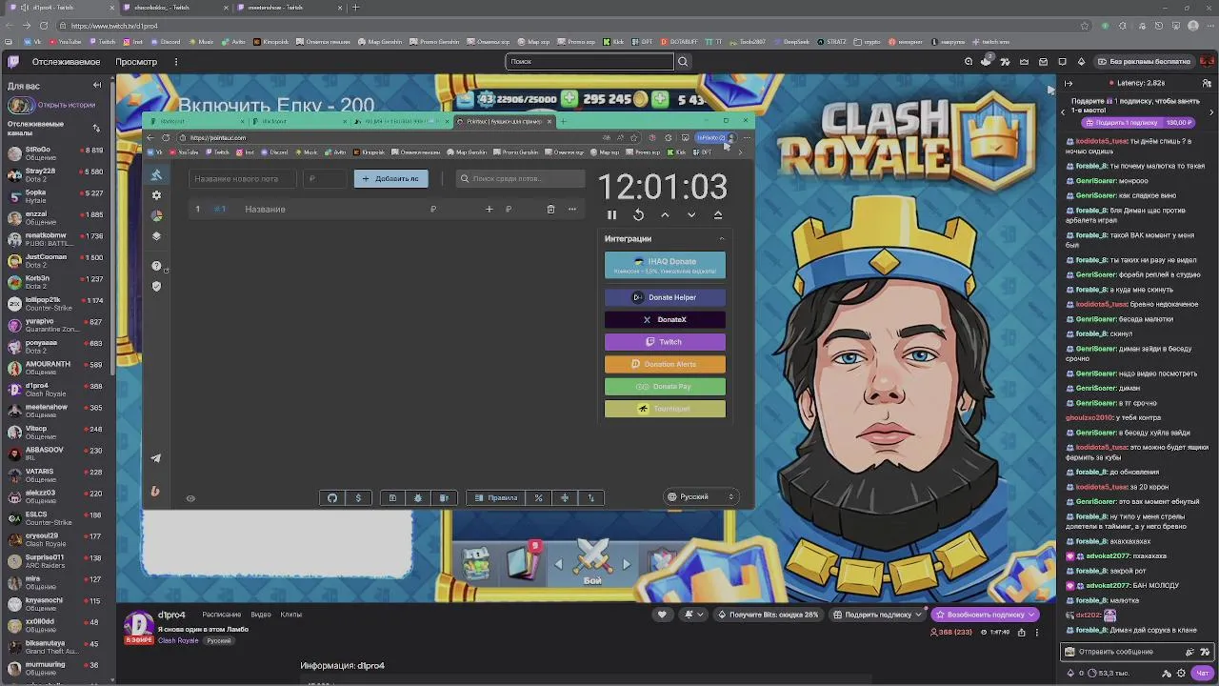Open the Telegram icon in Pointauc sidebar
This screenshot has height=686, width=1219.
(156, 458)
